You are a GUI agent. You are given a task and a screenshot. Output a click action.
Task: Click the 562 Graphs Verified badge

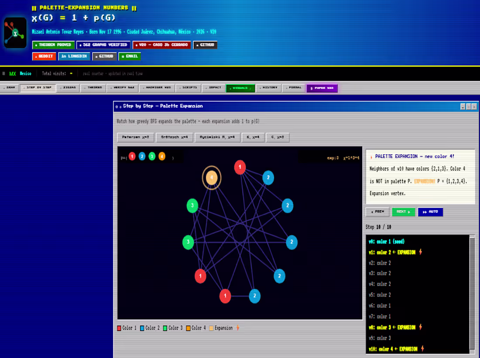[103, 45]
